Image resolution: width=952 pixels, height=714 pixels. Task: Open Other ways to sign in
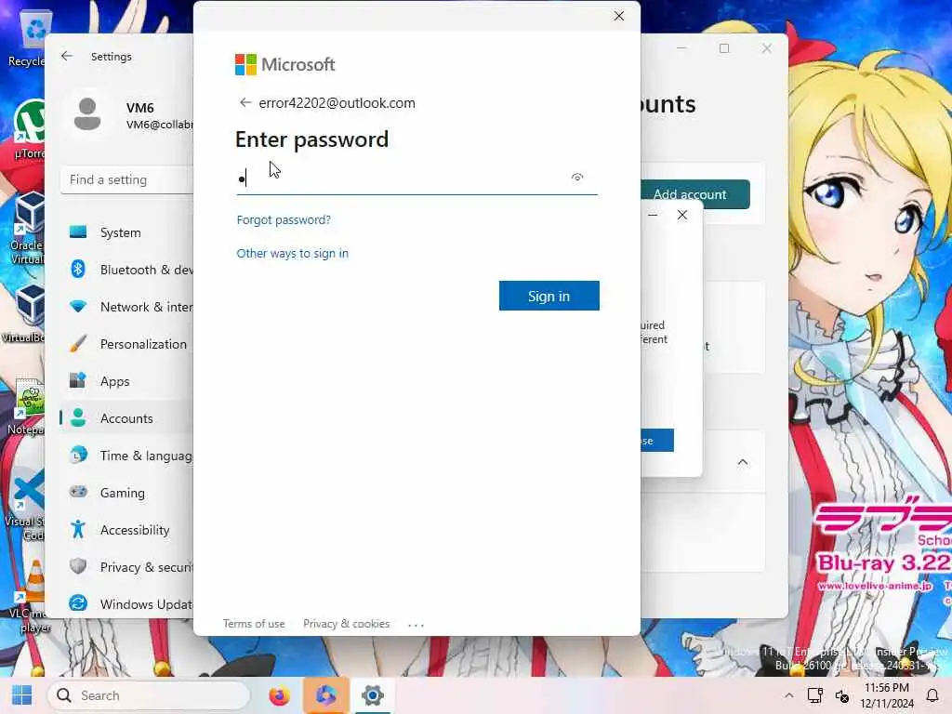pos(293,253)
